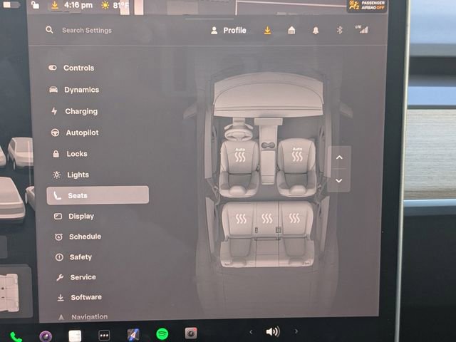Open the Spotify app
Image resolution: width=456 pixels, height=342 pixels.
coord(162,334)
